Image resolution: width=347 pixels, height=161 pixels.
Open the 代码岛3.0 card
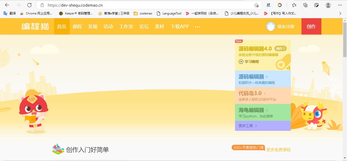(263, 96)
